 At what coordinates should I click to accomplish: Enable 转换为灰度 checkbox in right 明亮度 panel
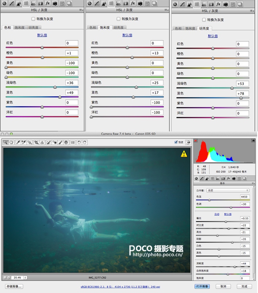pos(204,20)
